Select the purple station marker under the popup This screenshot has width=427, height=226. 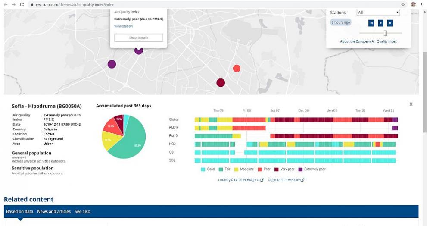[139, 51]
